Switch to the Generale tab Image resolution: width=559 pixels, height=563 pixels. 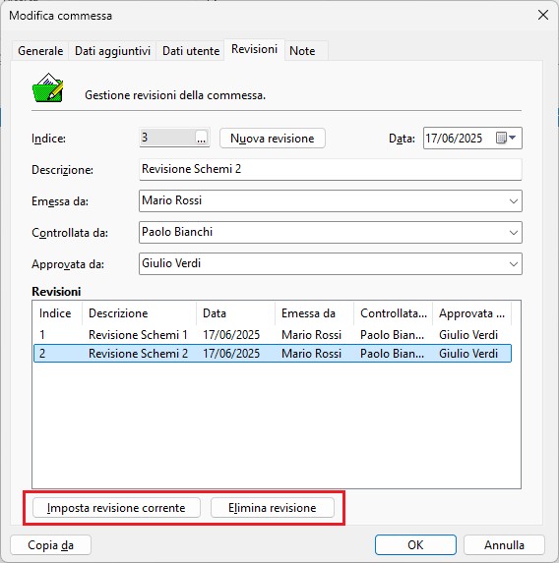[x=40, y=51]
